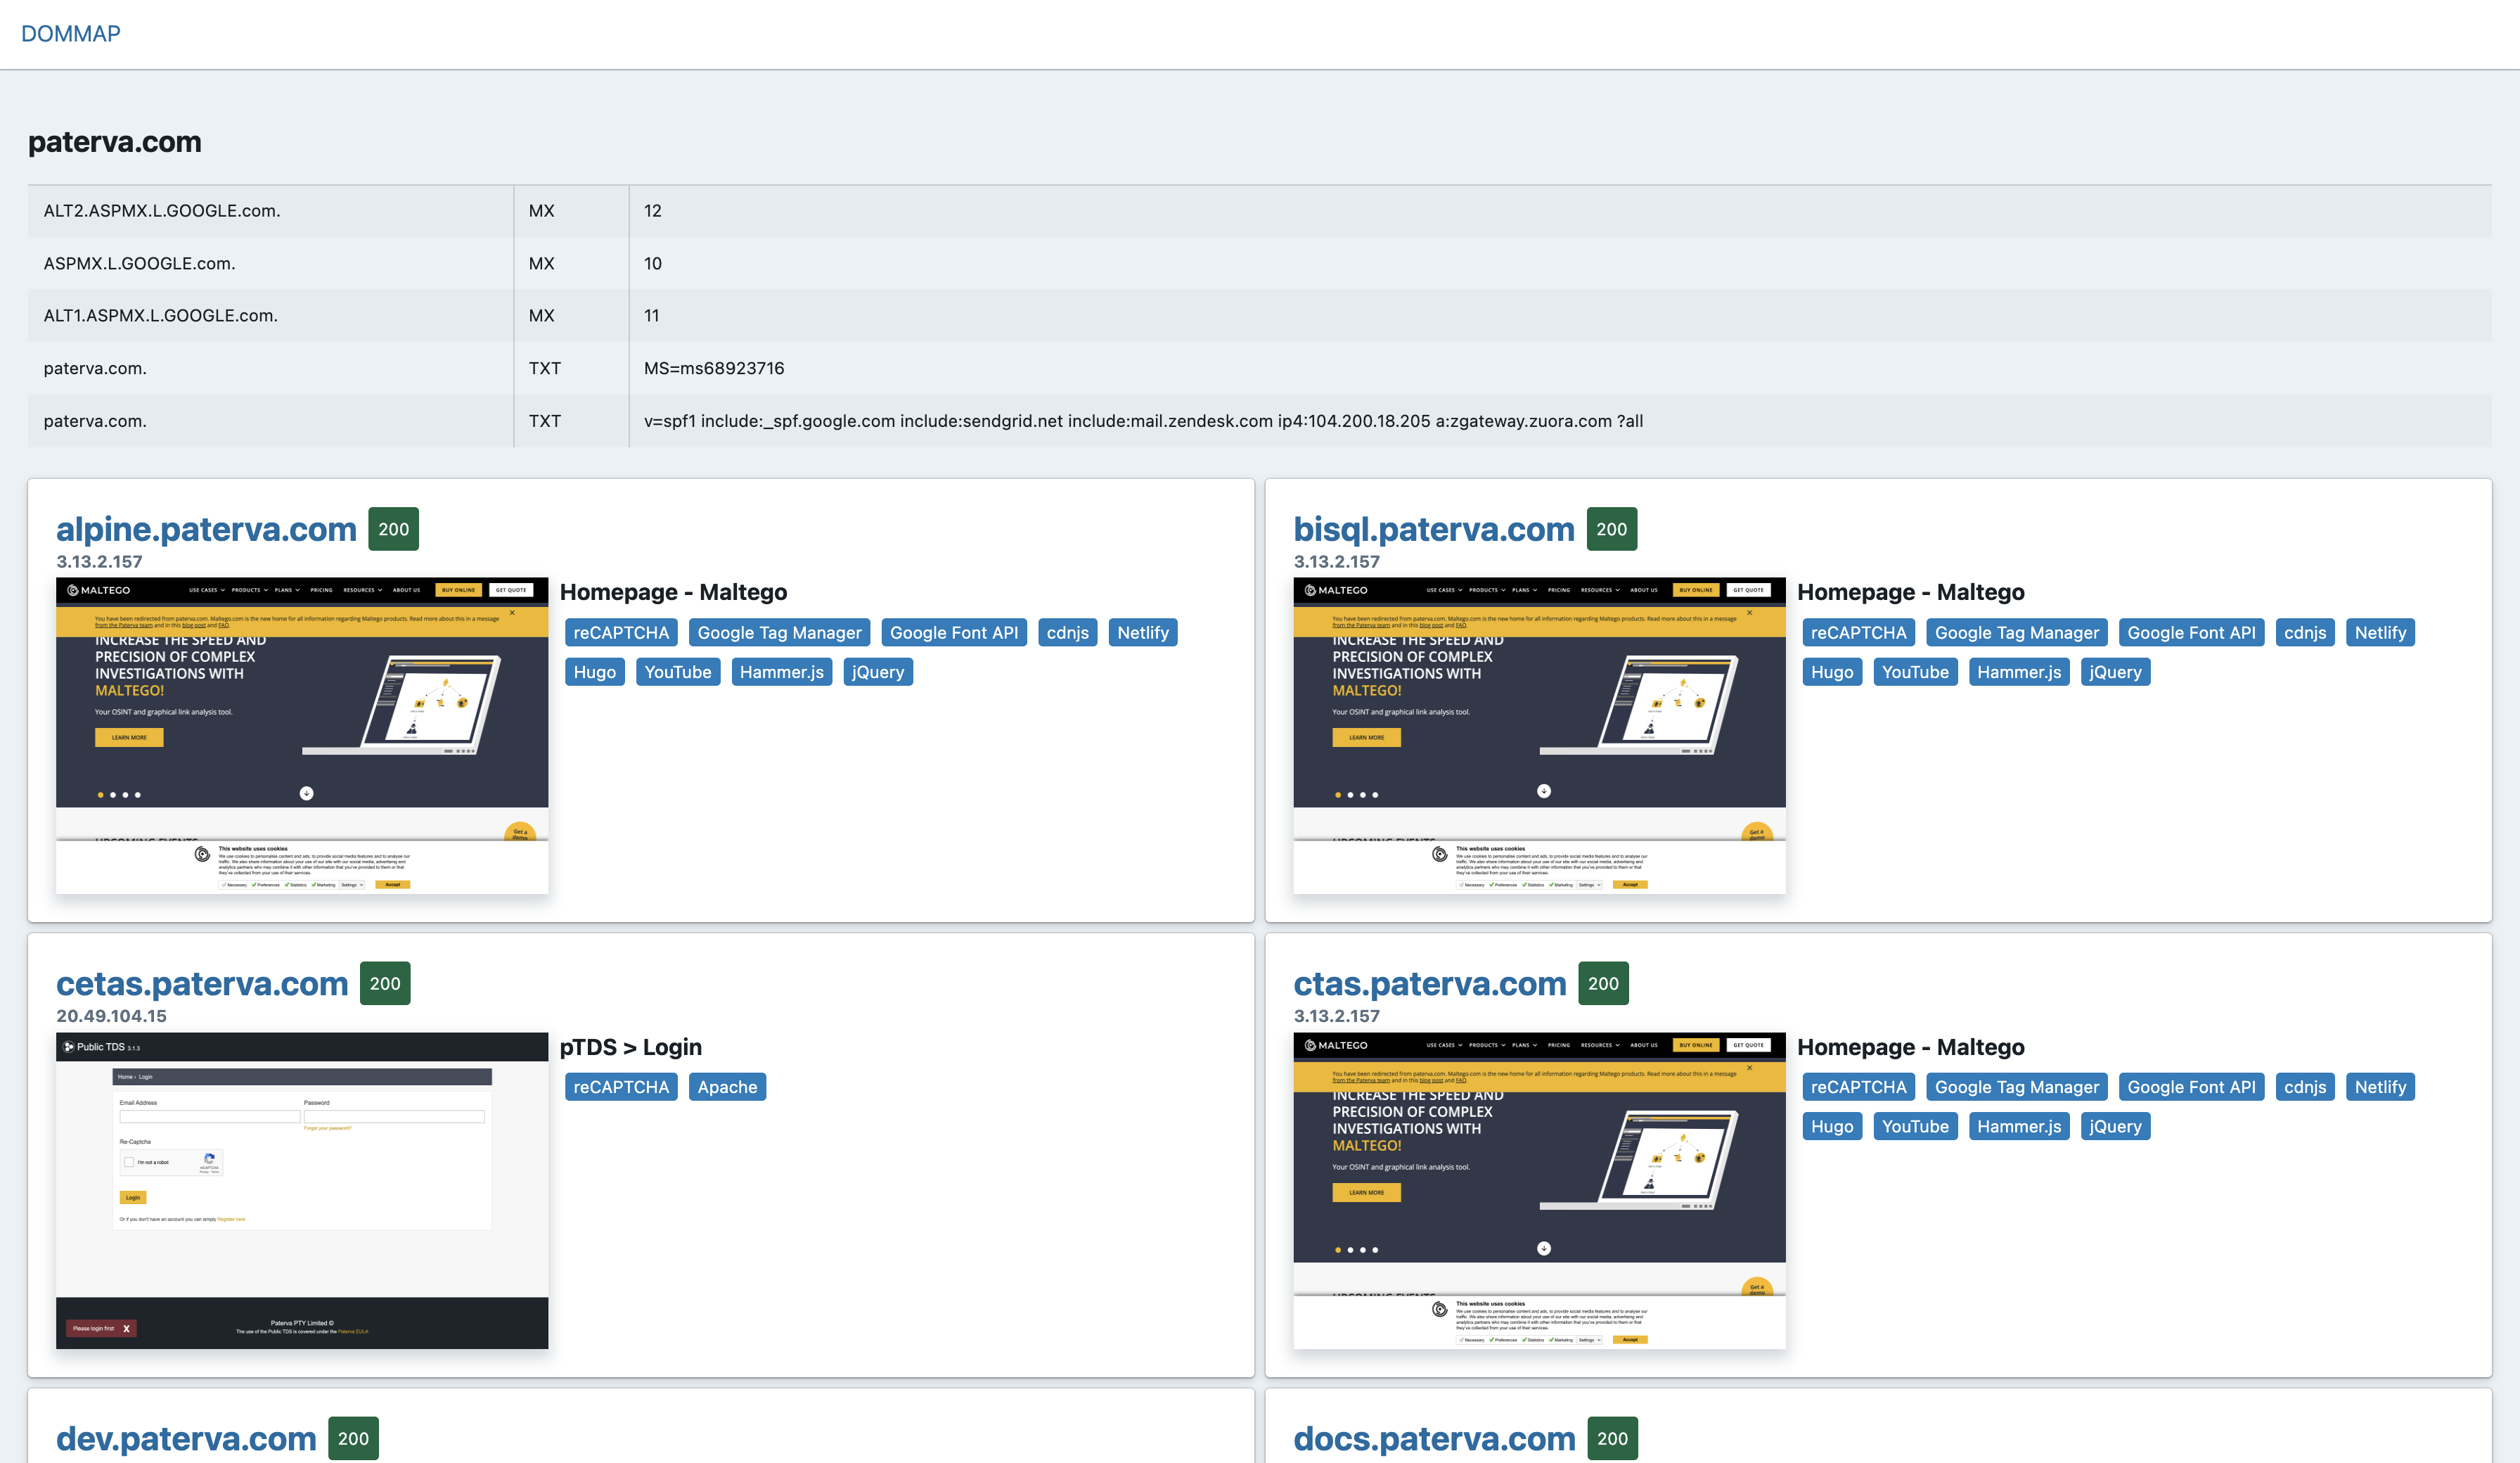This screenshot has height=1463, width=2520.
Task: Open the bisql.paterva.com link
Action: click(x=1434, y=528)
